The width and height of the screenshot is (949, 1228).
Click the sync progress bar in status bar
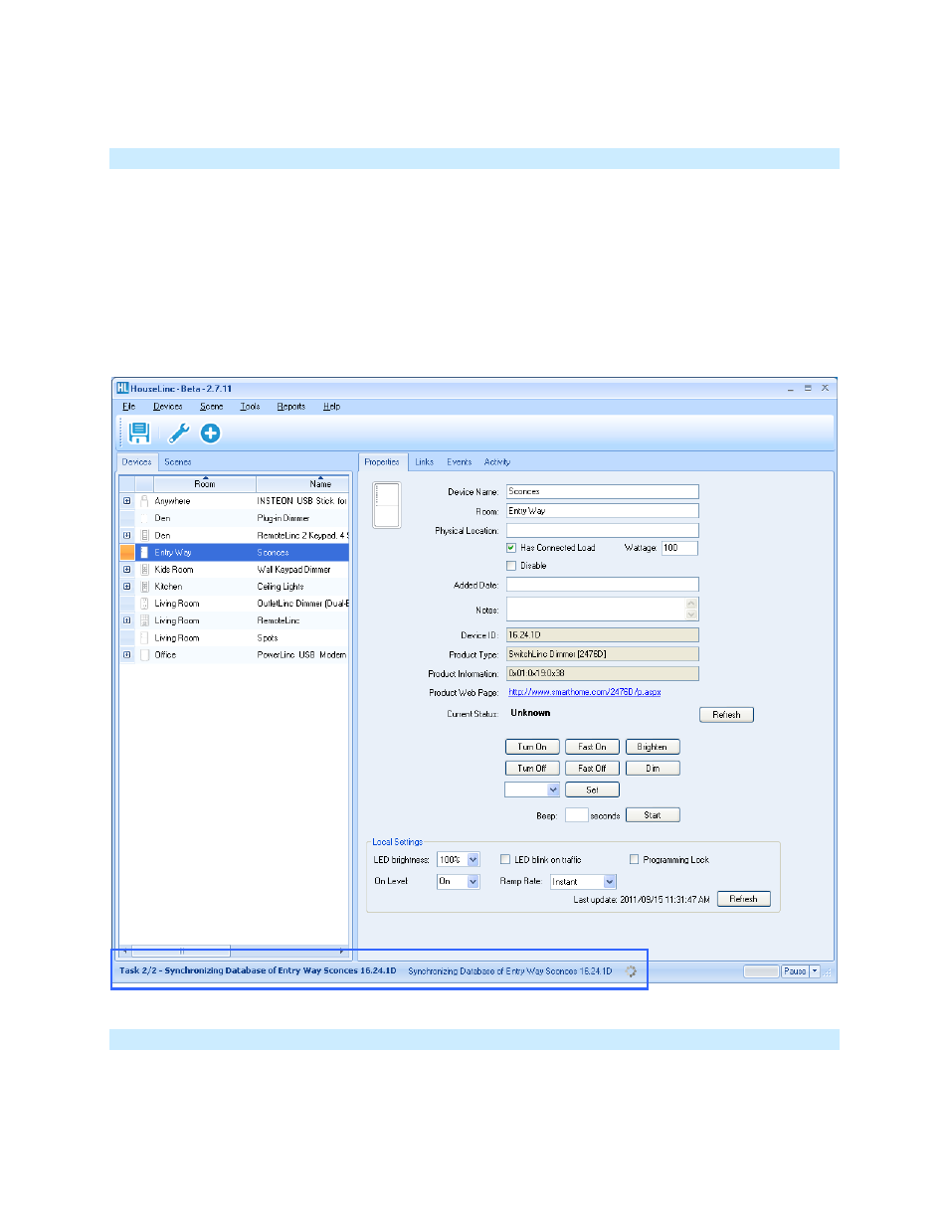[x=761, y=971]
